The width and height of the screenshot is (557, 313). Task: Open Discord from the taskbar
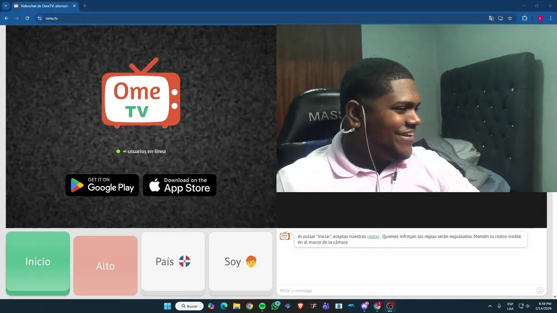pos(365,306)
